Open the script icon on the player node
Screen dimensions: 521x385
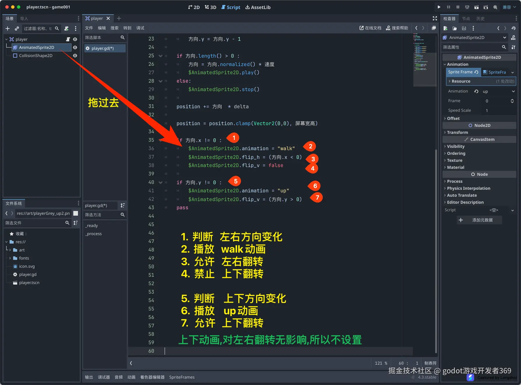coord(68,39)
